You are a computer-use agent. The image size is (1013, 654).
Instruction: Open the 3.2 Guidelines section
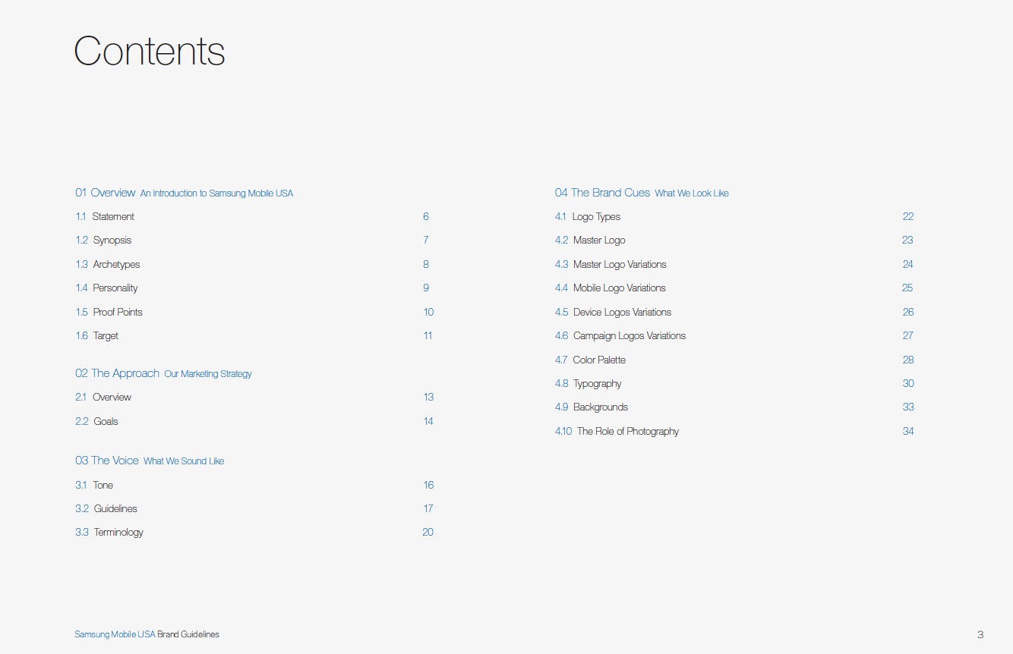[115, 508]
